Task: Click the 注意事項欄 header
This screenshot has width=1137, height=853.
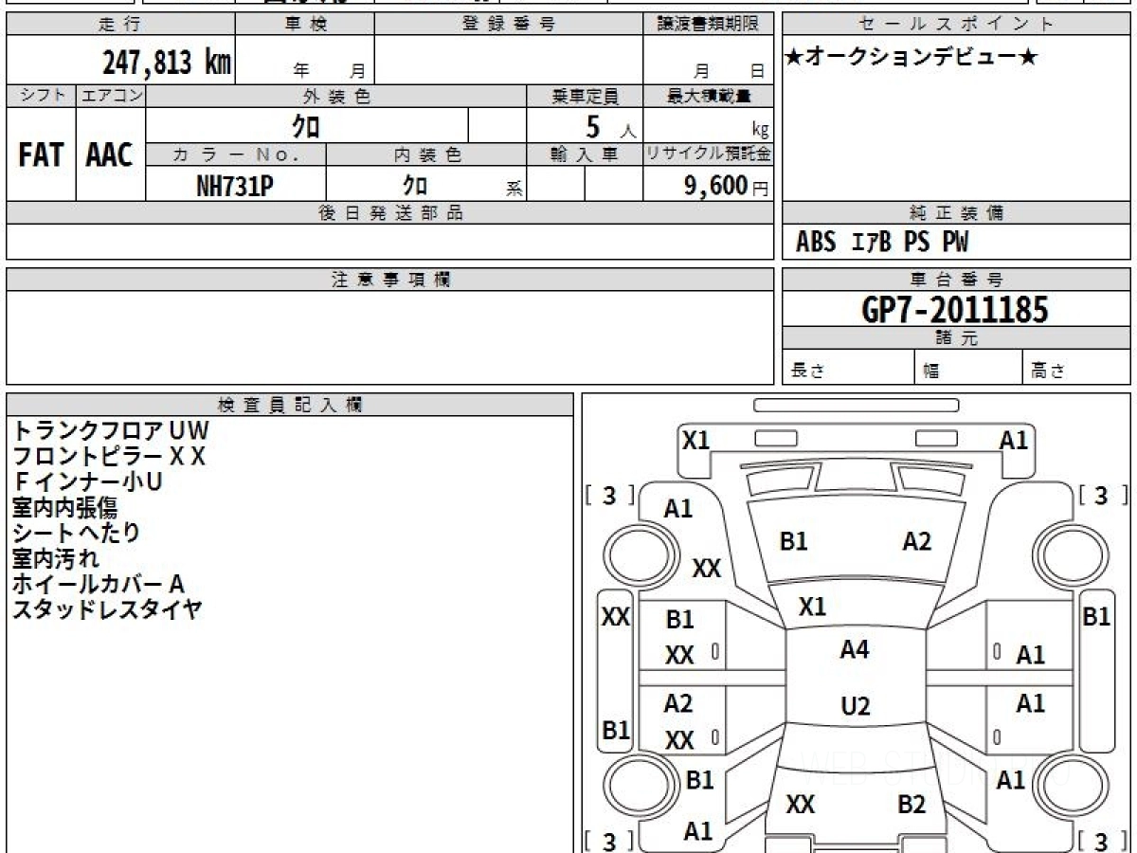Action: tap(390, 280)
